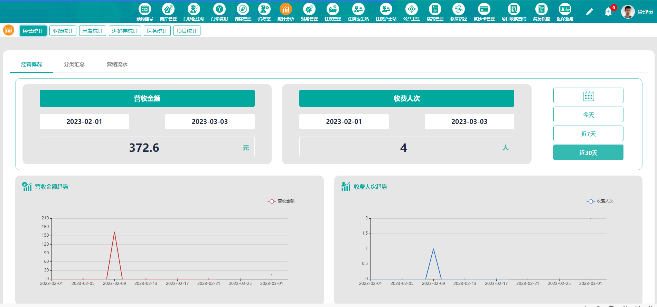Click 营收金额 end date 2023-03-03
The height and width of the screenshot is (307, 657).
pyautogui.click(x=210, y=122)
